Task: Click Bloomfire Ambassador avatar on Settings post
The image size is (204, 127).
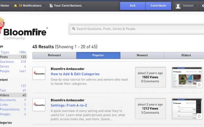Action: click(39, 105)
